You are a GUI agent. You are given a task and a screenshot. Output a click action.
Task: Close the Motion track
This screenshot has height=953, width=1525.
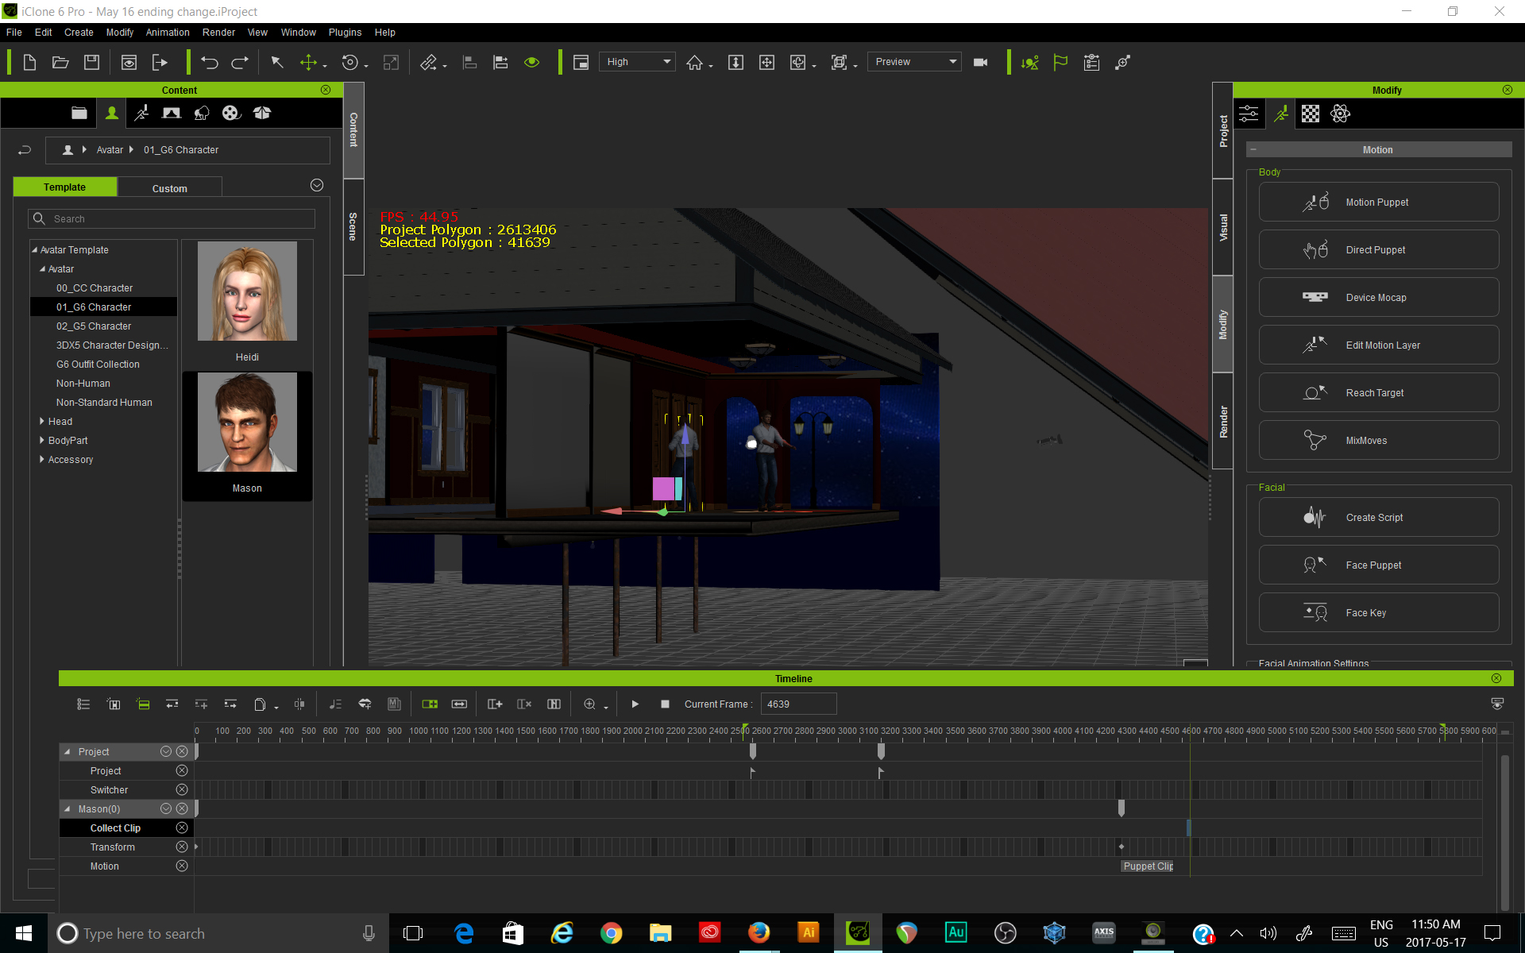(x=182, y=866)
